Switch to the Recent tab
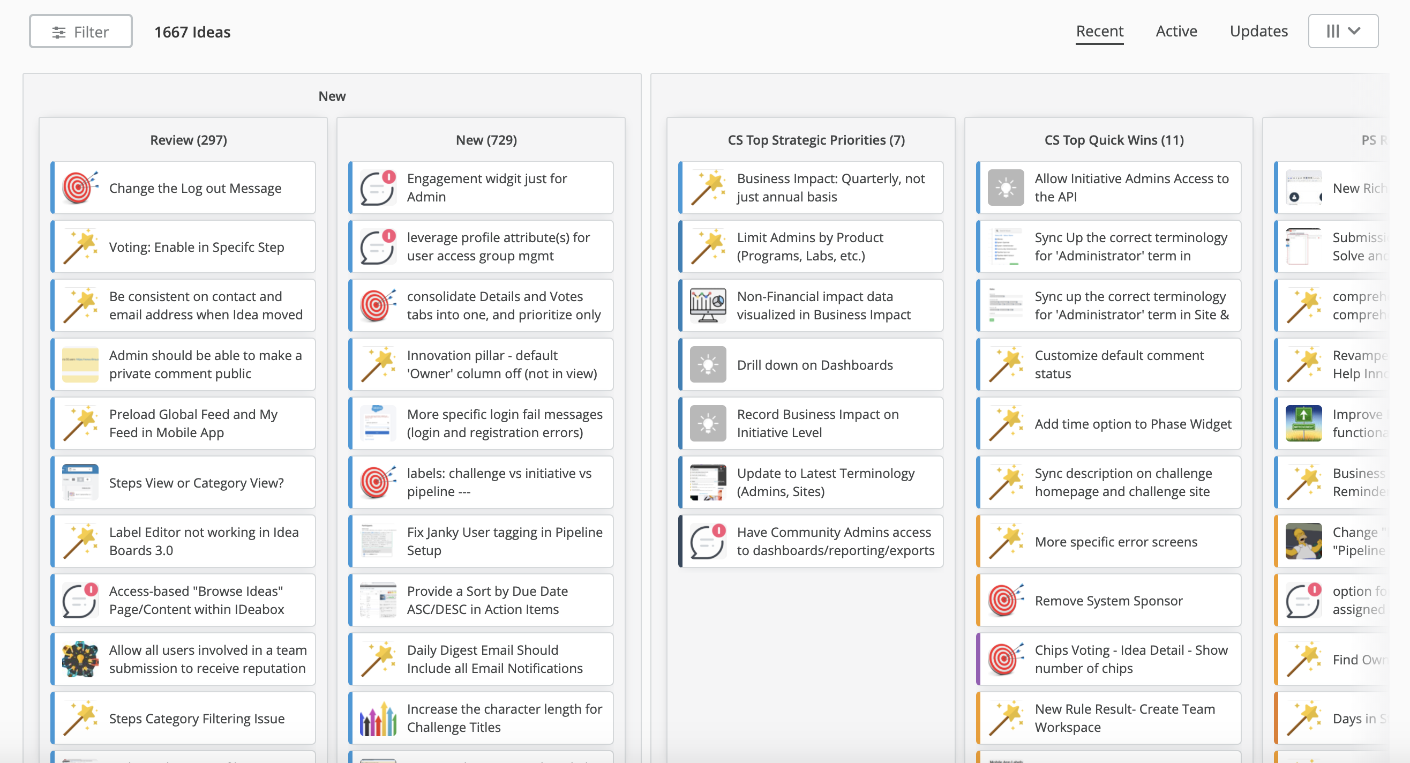Image resolution: width=1410 pixels, height=763 pixels. (x=1099, y=31)
